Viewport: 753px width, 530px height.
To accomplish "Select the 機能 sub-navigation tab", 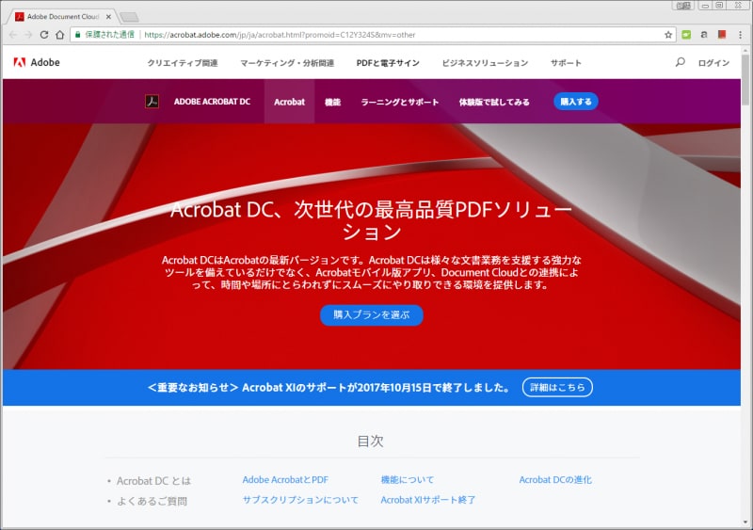I will coord(332,102).
